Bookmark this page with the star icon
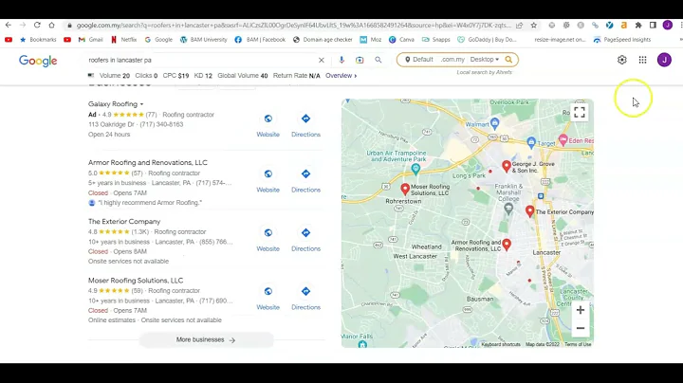This screenshot has height=383, width=683. [533, 26]
